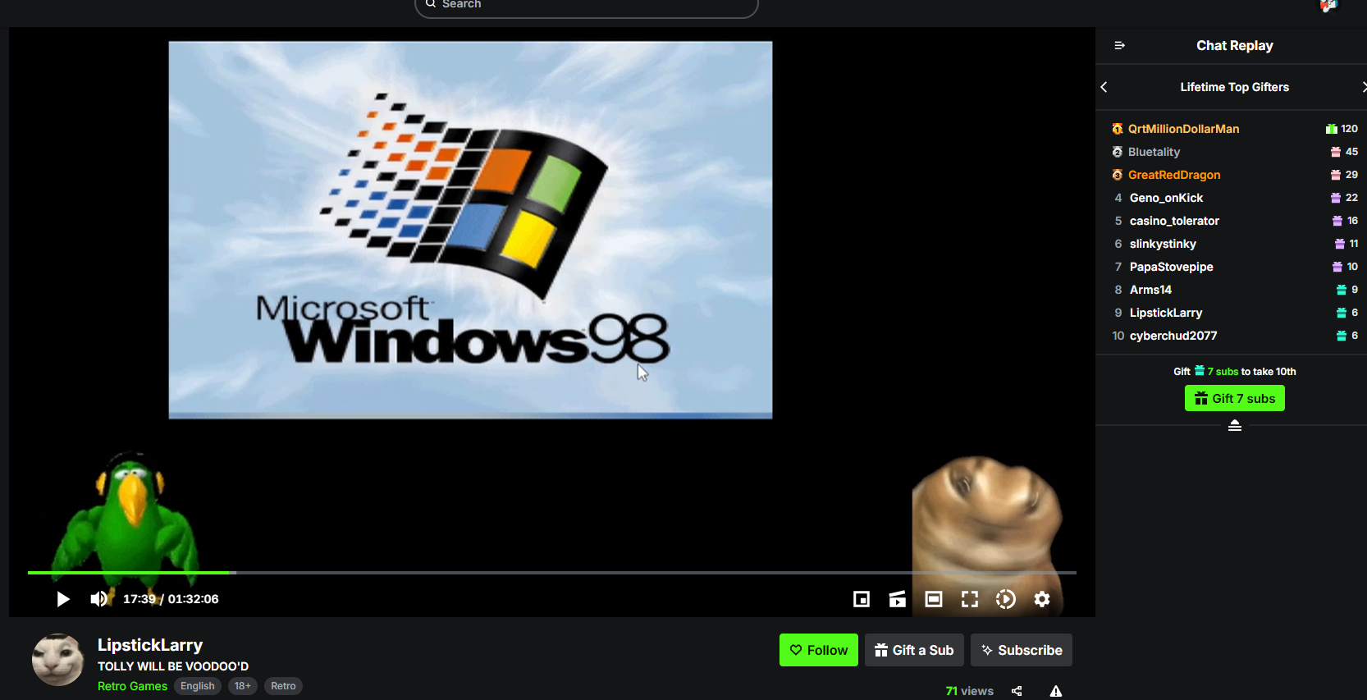
Task: Open picture-in-picture mini player
Action: point(862,599)
